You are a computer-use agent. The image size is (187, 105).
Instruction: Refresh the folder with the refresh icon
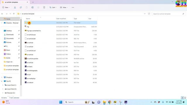click(149, 14)
